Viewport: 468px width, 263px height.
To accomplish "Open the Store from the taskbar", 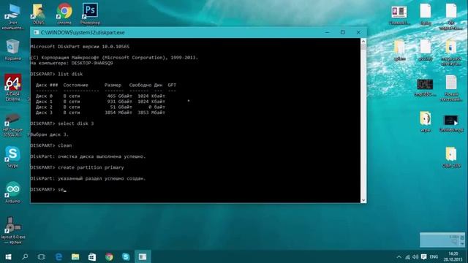I will click(92, 256).
